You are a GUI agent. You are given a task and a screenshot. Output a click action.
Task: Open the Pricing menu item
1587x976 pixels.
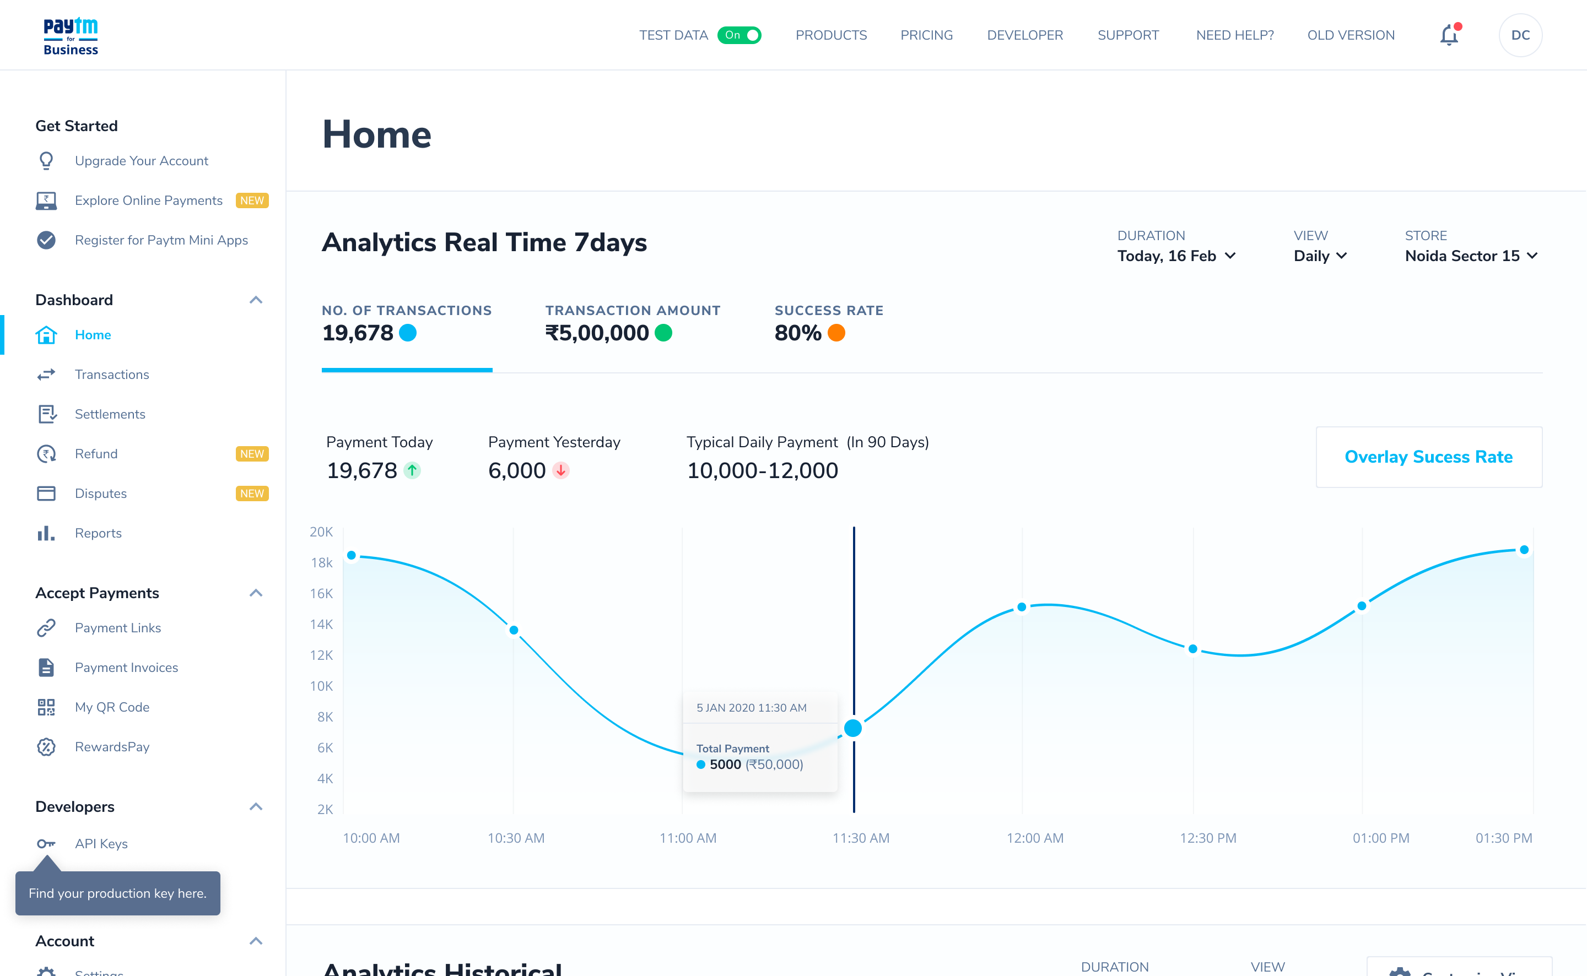coord(926,35)
